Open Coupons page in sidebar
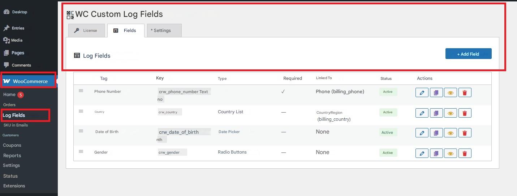The image size is (517, 196). pos(12,145)
